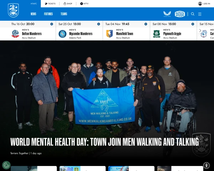The width and height of the screenshot is (214, 171).
Task: Open the Teams menu
Action: coord(64,14)
